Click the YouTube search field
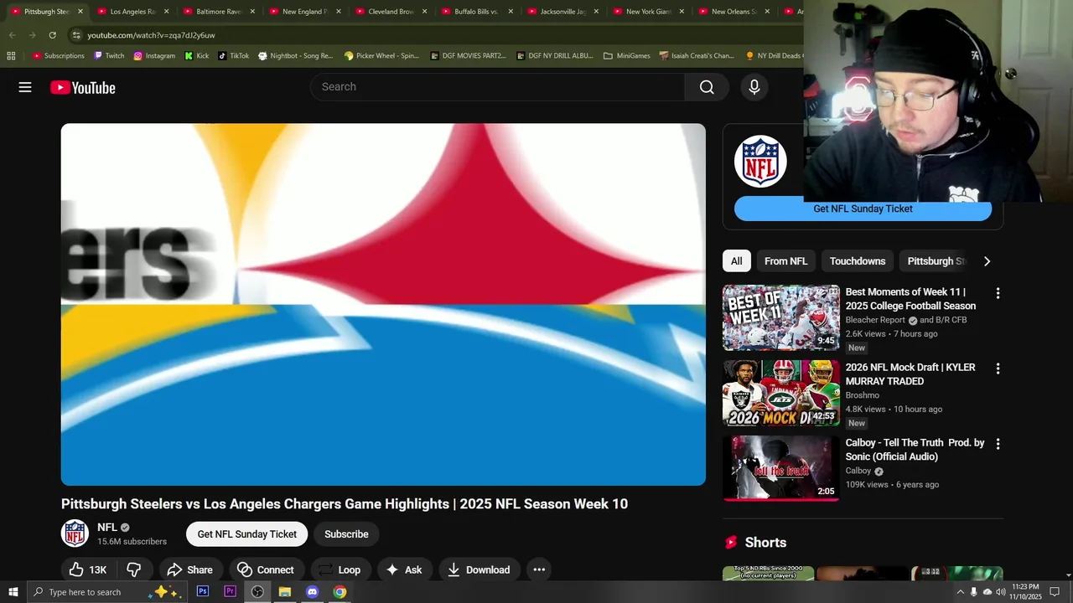 tap(498, 87)
